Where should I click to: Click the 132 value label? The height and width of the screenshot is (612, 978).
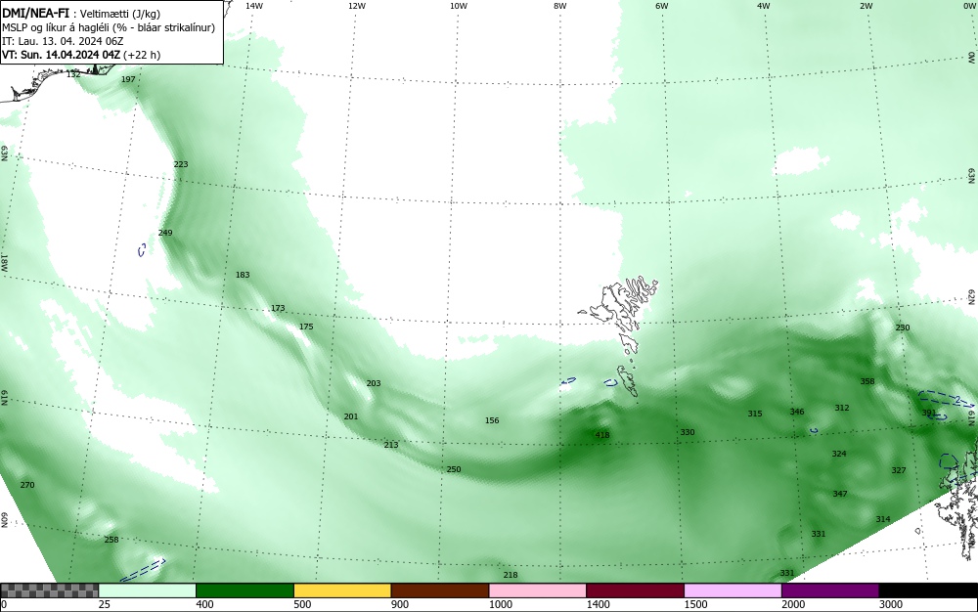pyautogui.click(x=73, y=74)
